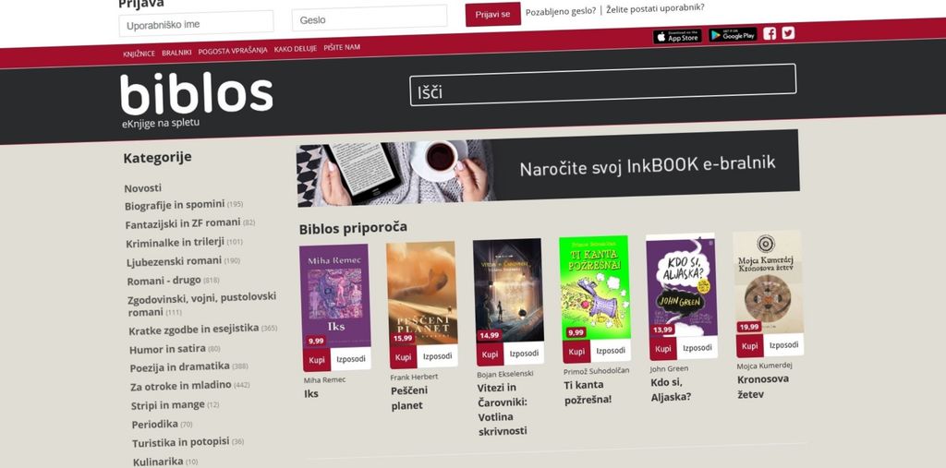Click Kupi under the Iks book

(x=317, y=359)
